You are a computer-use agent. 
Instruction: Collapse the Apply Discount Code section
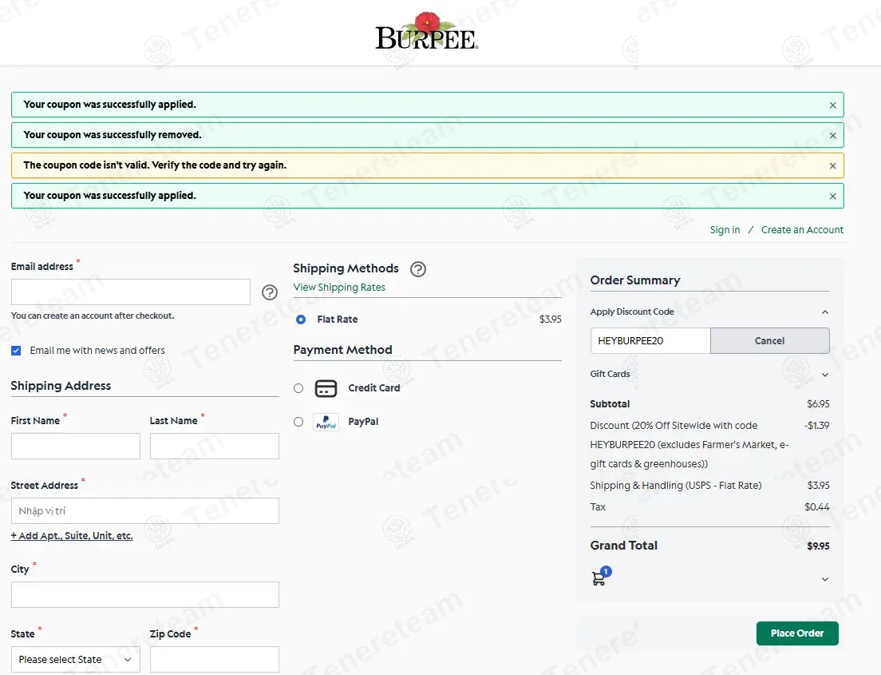point(825,312)
